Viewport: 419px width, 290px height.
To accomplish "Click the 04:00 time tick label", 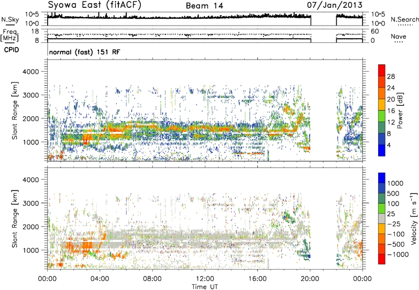I will [x=100, y=279].
